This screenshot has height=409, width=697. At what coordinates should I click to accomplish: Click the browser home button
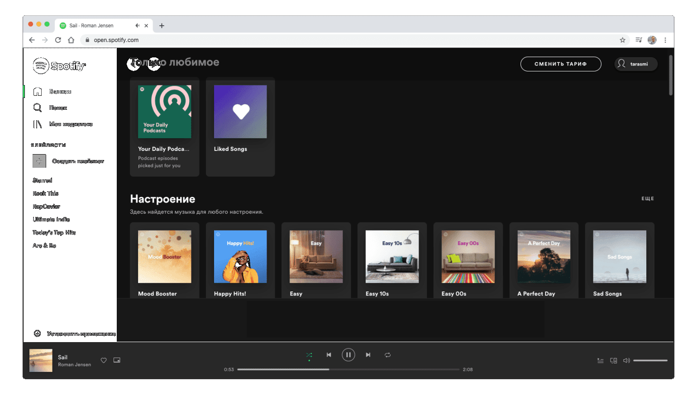[71, 40]
